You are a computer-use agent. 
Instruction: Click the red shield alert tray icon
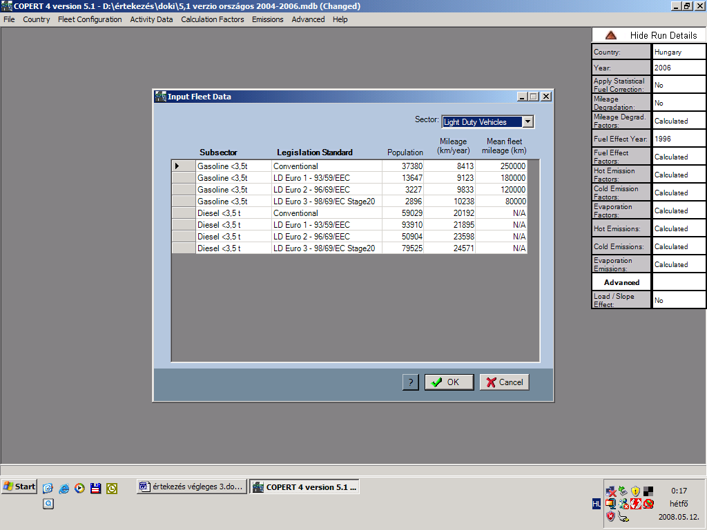click(611, 516)
